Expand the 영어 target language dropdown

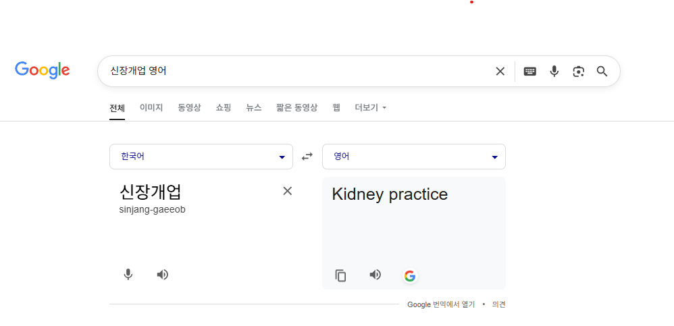pyautogui.click(x=414, y=157)
